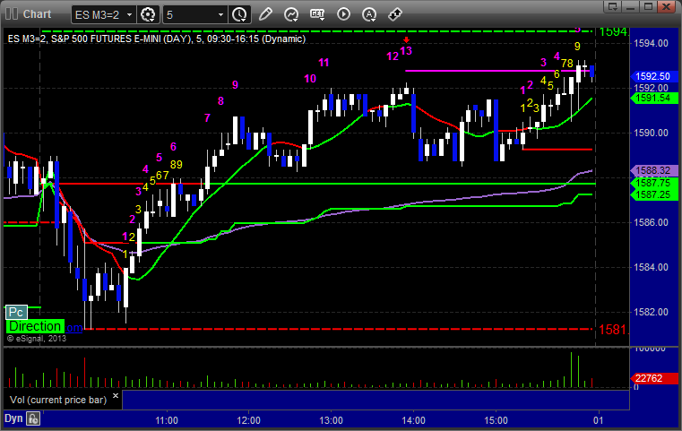Viewport: 682px width, 431px height.
Task: Click the window linking arrows icon
Action: tap(395, 14)
